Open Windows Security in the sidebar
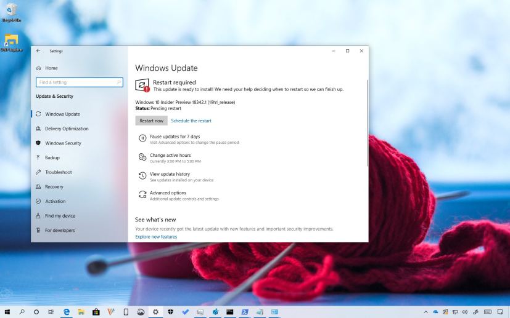Screen dimensions: 510x318 (x=63, y=143)
